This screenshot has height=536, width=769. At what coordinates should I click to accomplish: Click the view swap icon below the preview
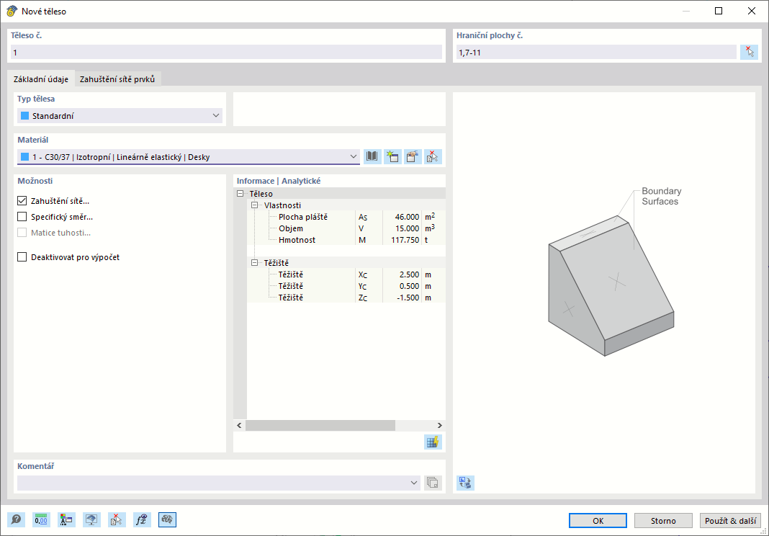click(x=465, y=483)
